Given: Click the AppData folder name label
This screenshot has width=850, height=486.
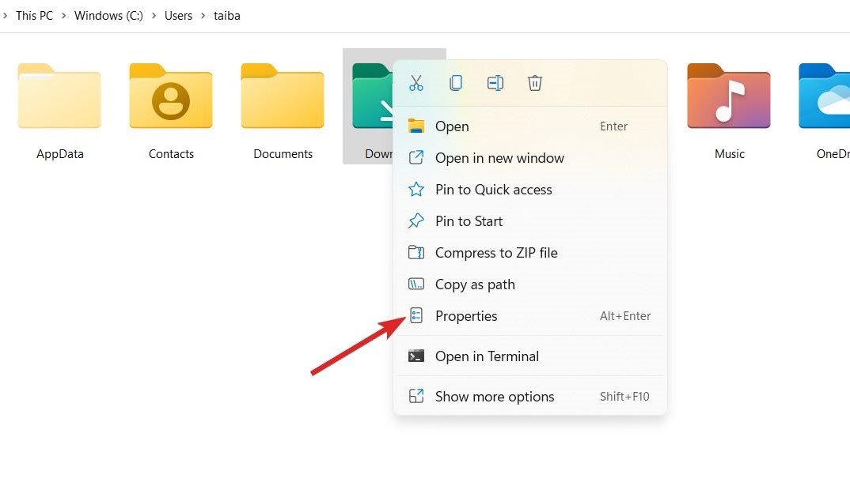Looking at the screenshot, I should (x=59, y=153).
